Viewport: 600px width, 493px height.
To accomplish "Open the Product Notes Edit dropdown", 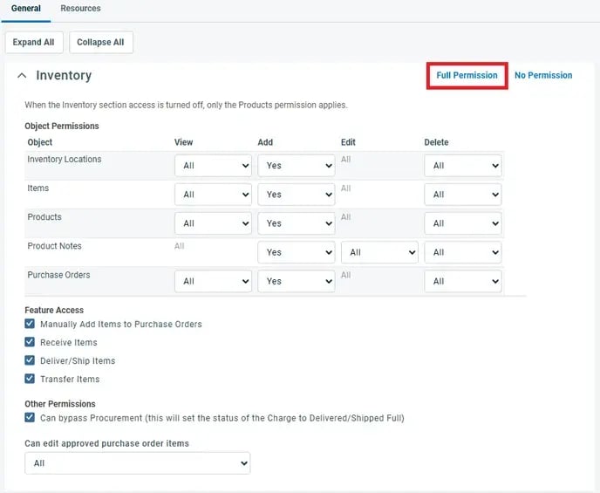I will pos(379,252).
